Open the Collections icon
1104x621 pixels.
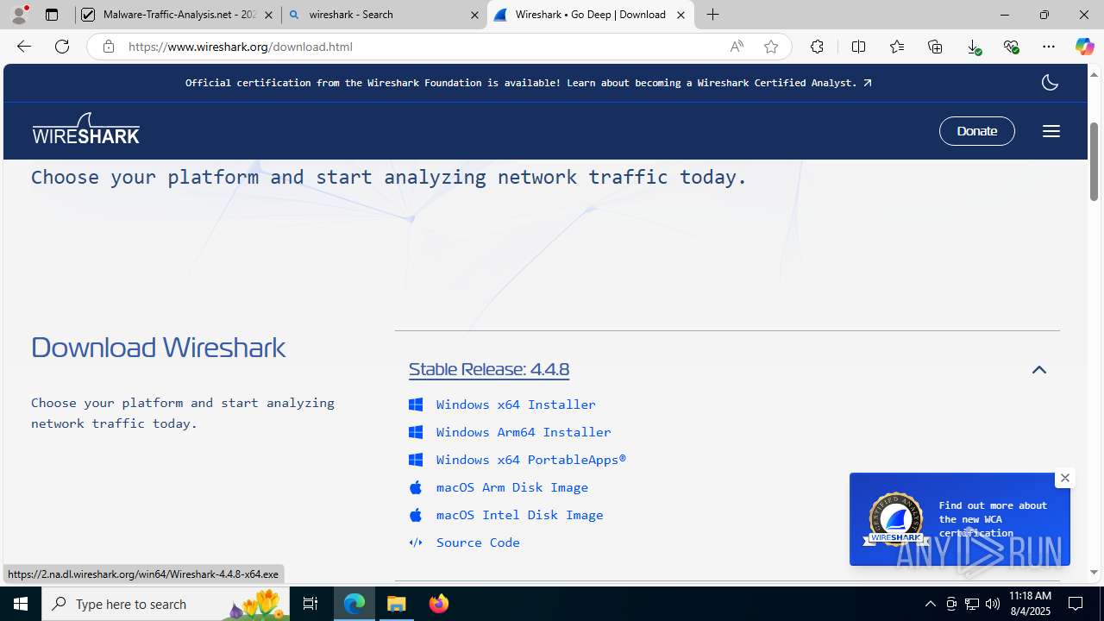coord(935,47)
